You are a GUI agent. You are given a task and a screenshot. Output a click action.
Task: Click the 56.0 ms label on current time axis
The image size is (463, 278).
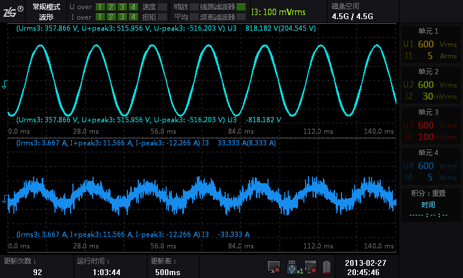(163, 246)
